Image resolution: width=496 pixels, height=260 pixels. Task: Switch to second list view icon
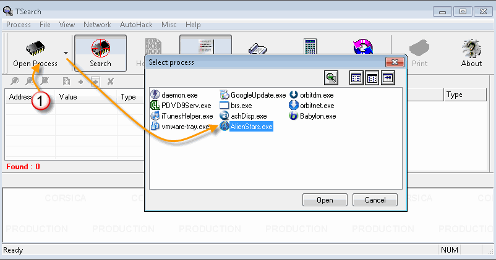[x=372, y=78]
